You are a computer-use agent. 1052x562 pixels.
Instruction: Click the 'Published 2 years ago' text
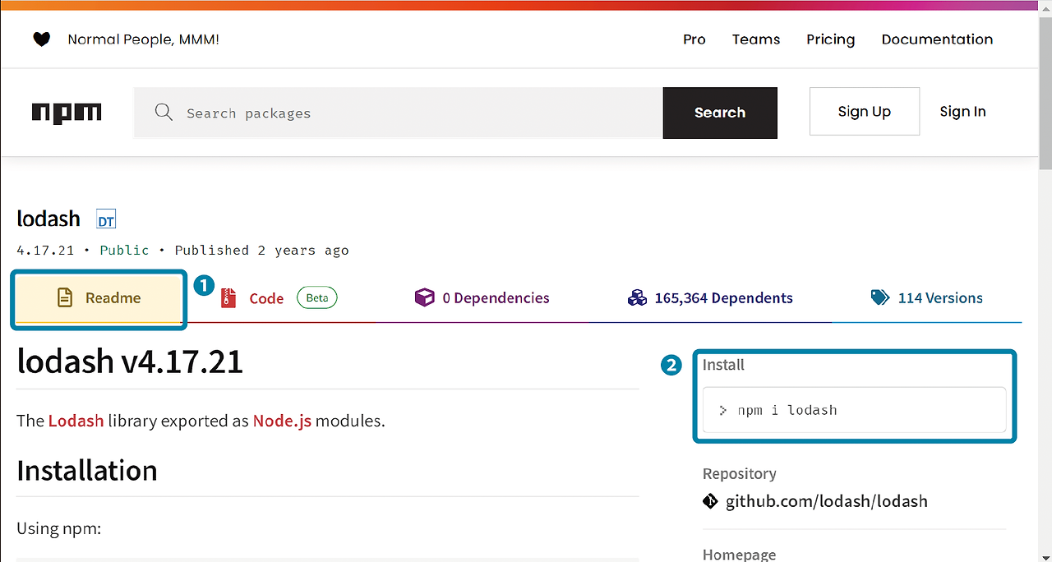[x=261, y=250]
